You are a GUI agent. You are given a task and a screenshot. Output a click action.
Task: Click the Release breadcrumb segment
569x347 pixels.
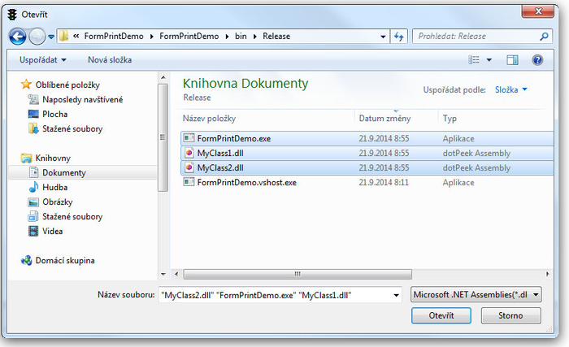(276, 37)
